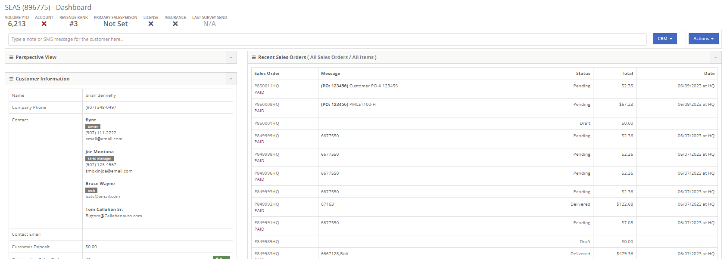Click the 07163 message cell
This screenshot has width=727, height=259.
tap(328, 204)
